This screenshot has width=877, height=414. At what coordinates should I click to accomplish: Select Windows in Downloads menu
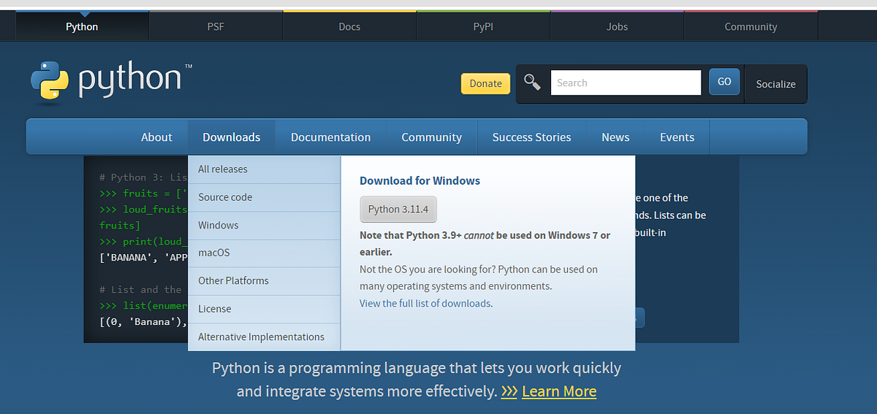pyautogui.click(x=264, y=226)
